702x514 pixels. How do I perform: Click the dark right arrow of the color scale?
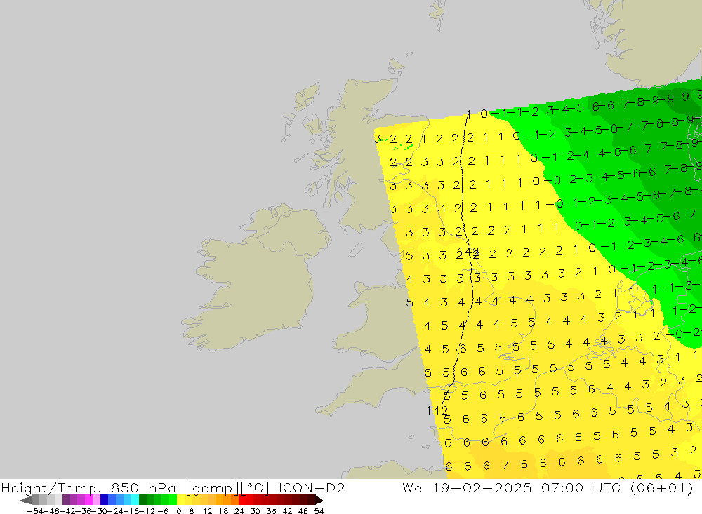click(x=319, y=501)
